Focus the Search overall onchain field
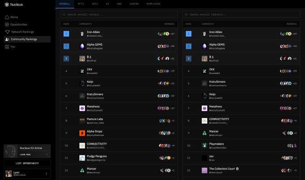 (x=119, y=14)
